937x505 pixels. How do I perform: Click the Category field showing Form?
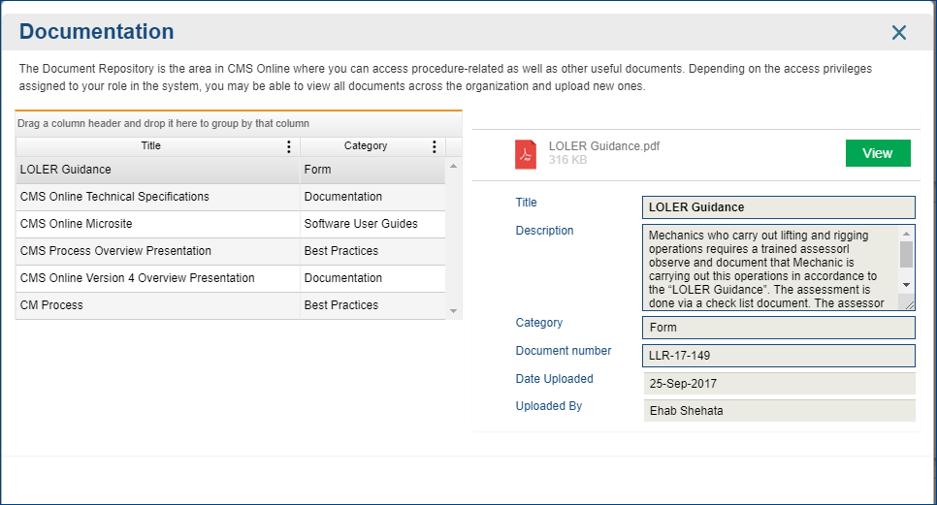[x=779, y=328]
